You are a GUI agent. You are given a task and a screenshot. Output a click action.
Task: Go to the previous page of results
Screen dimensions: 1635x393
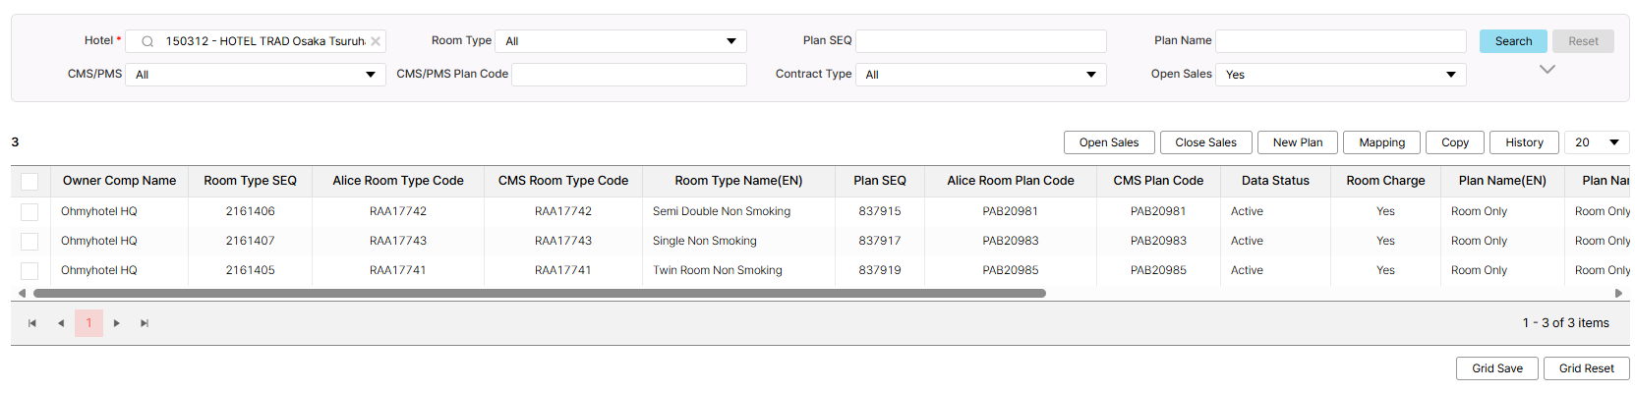(x=61, y=323)
